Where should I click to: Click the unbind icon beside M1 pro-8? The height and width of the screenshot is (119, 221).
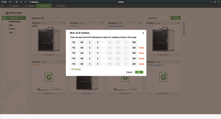(159, 62)
